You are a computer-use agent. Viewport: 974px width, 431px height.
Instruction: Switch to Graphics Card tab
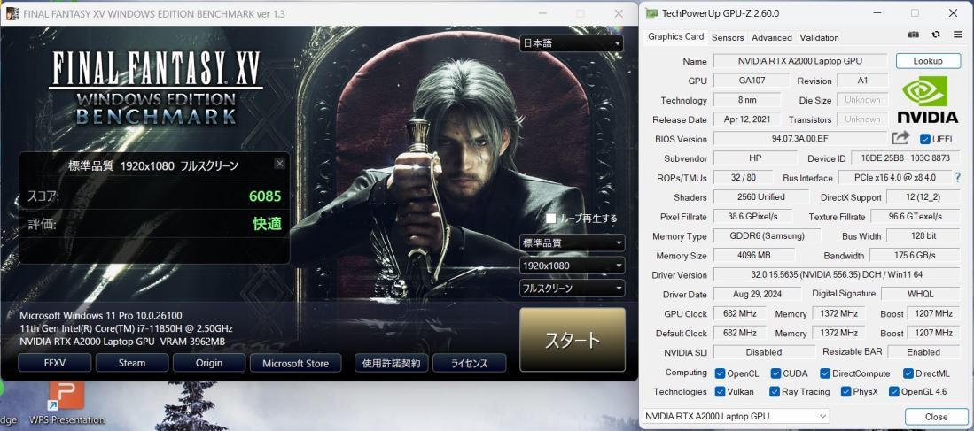676,36
